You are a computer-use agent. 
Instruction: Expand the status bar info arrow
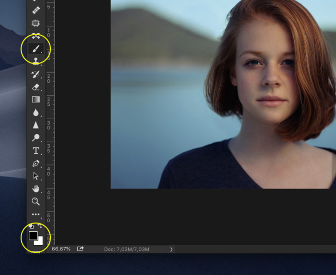point(171,249)
